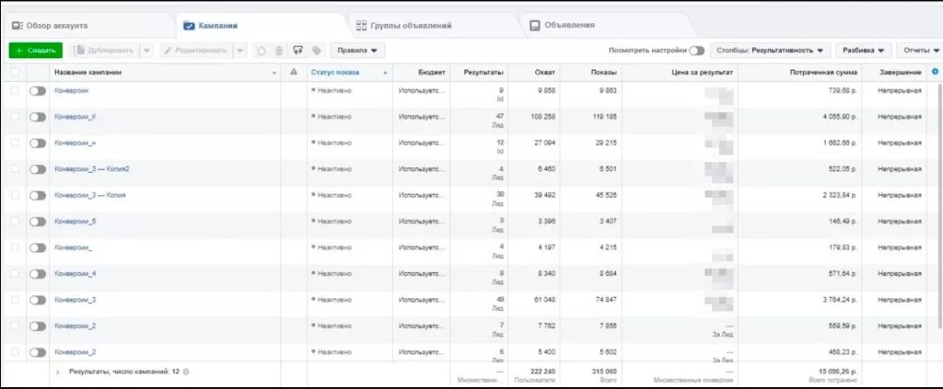Click the spent amount 1 662,66 р.

coord(840,143)
